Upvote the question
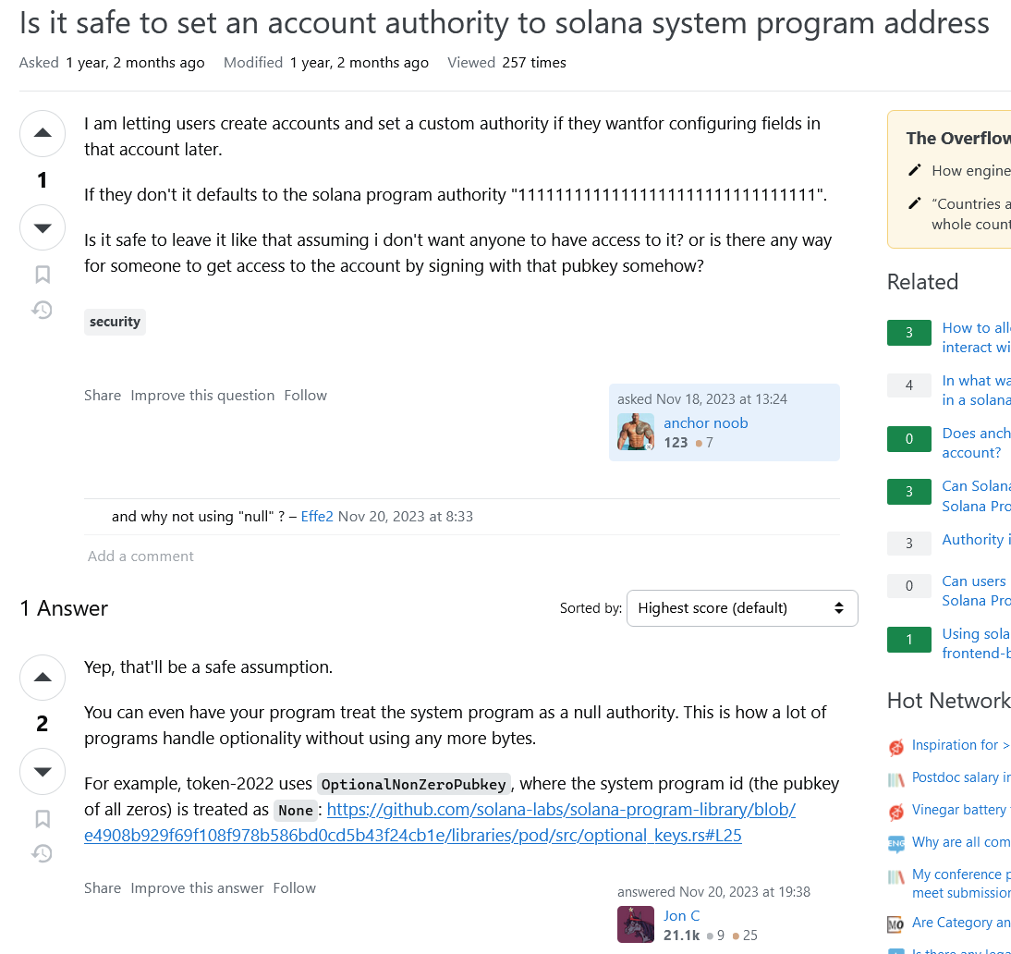This screenshot has height=954, width=1011. 43,133
